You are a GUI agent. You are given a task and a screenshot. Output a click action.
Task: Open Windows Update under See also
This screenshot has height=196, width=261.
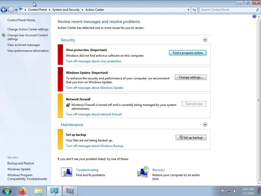(x=19, y=169)
